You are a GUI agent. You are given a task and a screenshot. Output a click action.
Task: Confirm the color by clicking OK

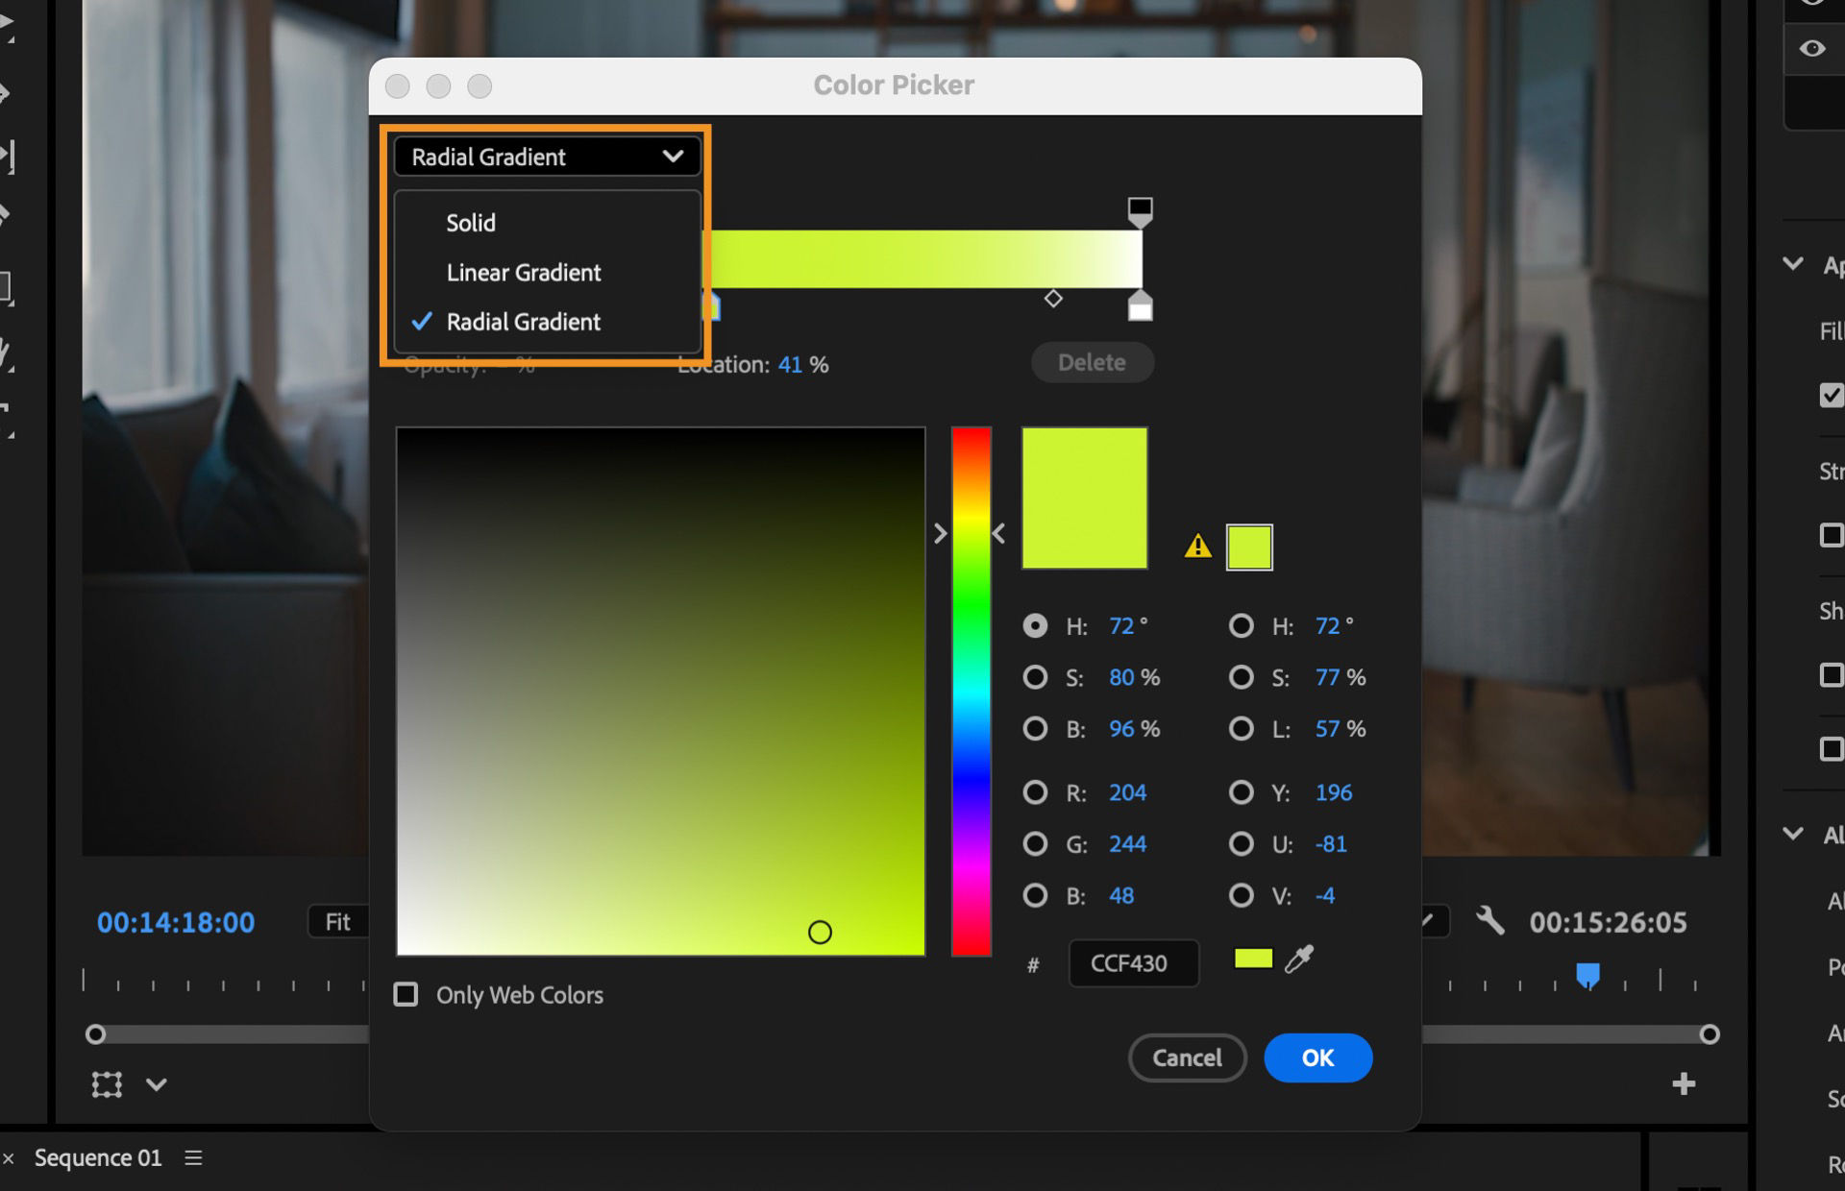tap(1317, 1057)
